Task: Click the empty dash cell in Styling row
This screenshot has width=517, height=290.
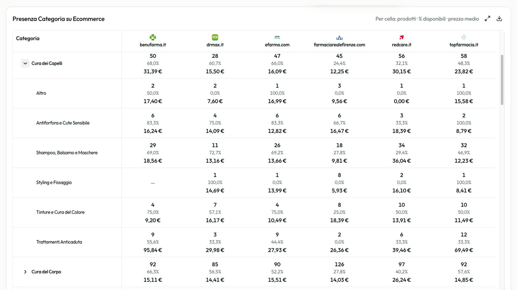Action: pyautogui.click(x=153, y=183)
